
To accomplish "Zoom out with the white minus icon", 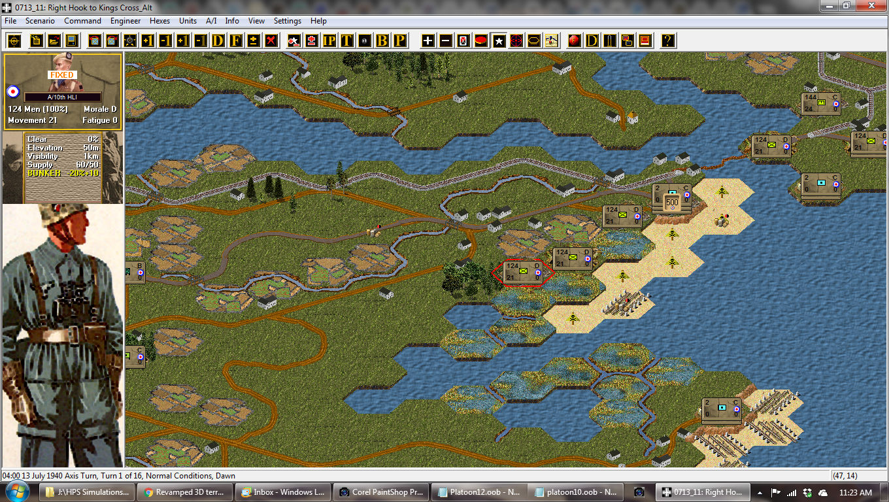I will pos(445,41).
